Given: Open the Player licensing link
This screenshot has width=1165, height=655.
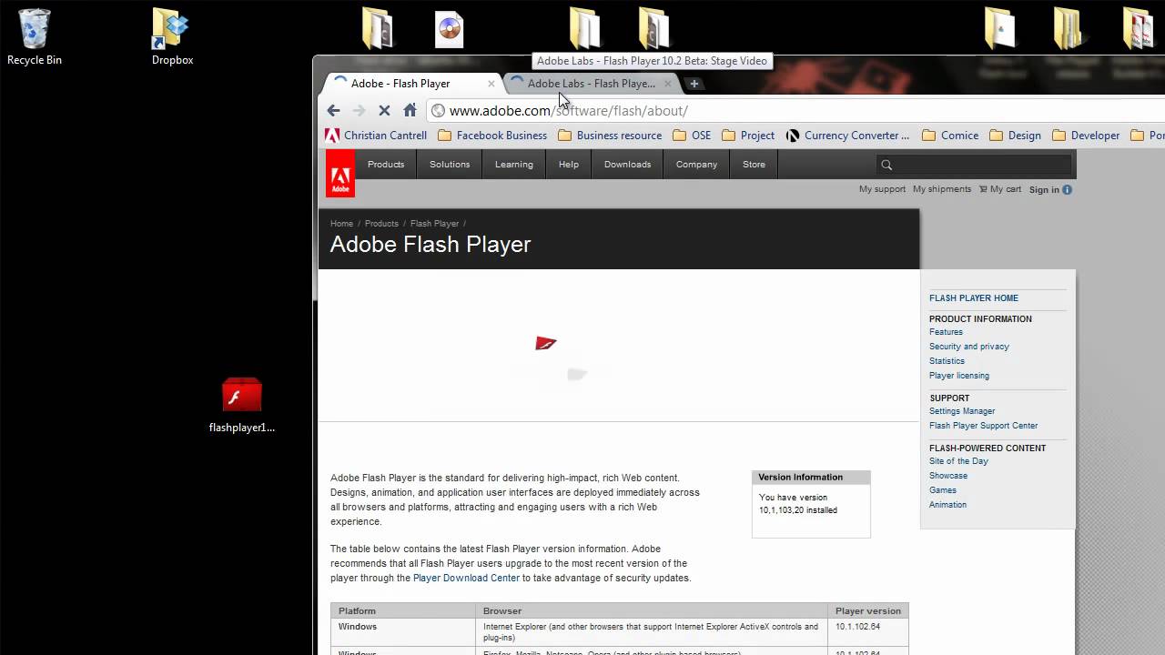Looking at the screenshot, I should 959,376.
